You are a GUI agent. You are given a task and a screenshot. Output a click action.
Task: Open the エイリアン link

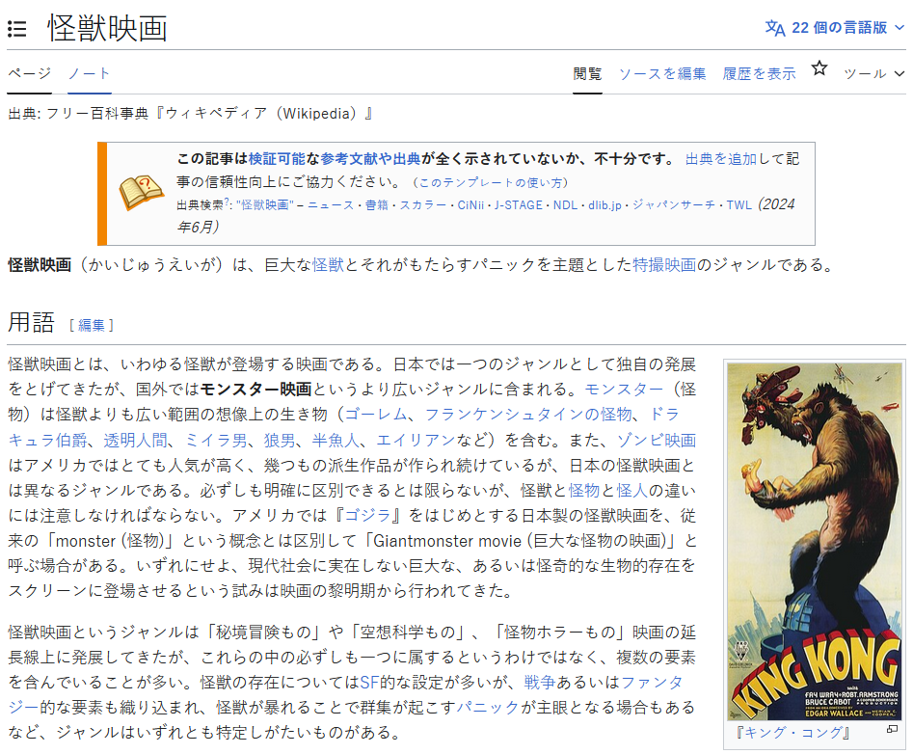tap(416, 441)
